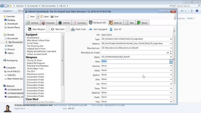This screenshot has height=113, width=201.
Task: Click the Open folder icon
Action: 41,17
